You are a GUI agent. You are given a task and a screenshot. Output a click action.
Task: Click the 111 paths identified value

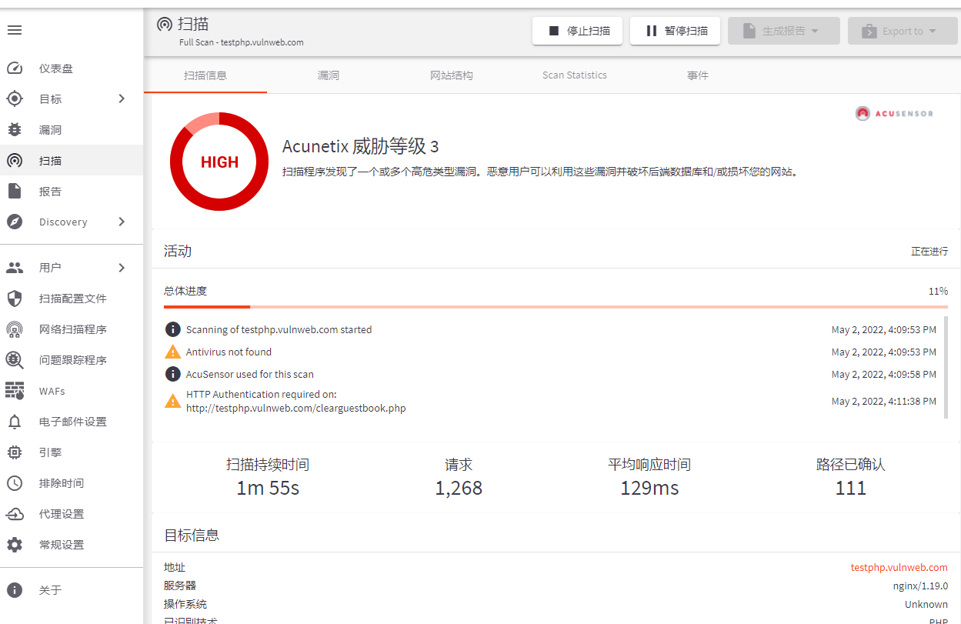[851, 488]
